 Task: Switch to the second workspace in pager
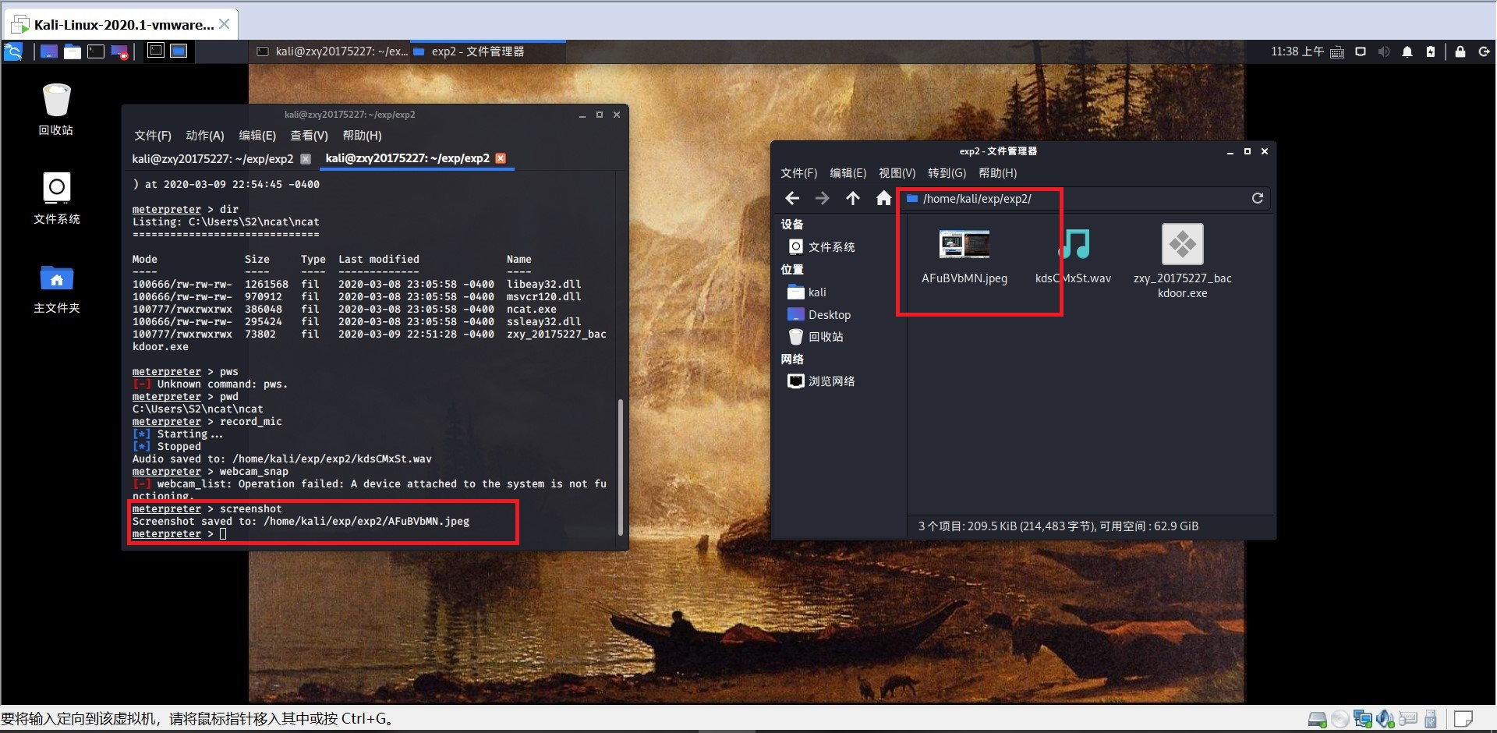pyautogui.click(x=179, y=51)
